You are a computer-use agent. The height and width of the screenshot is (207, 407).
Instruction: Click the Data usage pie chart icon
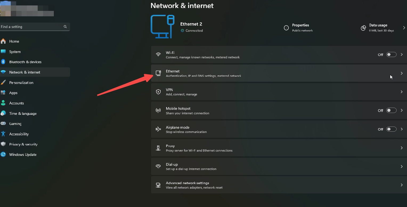click(363, 28)
